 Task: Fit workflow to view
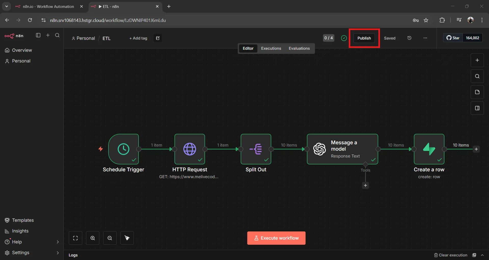coord(76,238)
